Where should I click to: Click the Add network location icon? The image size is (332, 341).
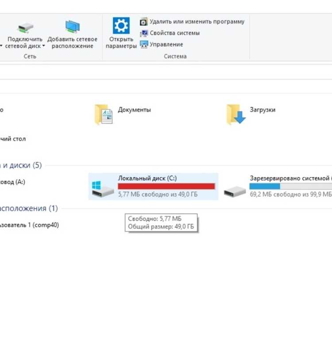pyautogui.click(x=73, y=27)
